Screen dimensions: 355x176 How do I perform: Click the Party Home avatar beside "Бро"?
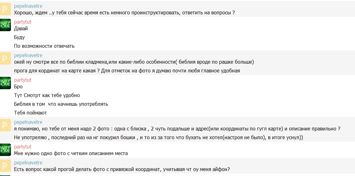pos(5,83)
